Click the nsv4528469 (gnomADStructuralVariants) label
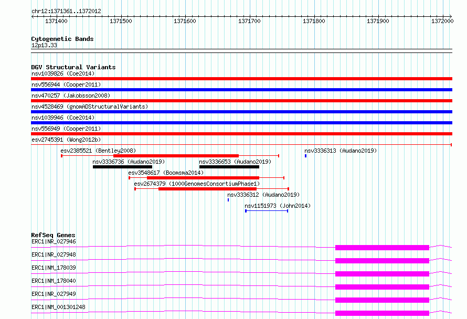Screen dimensions: 467x319 point(90,107)
